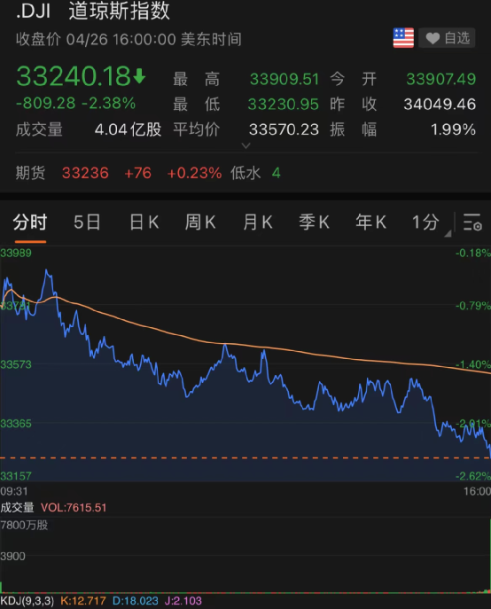Viewport: 491px width, 609px height.
Task: Tap the closing time 04/26 16:00:00
Action: coord(121,39)
